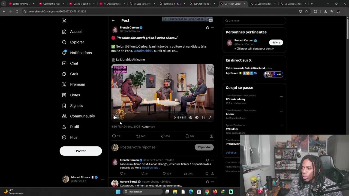Open new browser tab plus button
The height and width of the screenshot is (196, 349).
pyautogui.click(x=312, y=4)
